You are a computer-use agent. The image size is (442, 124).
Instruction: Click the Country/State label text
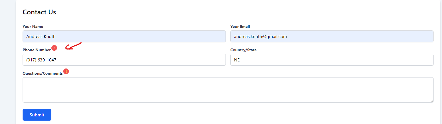[x=243, y=50]
